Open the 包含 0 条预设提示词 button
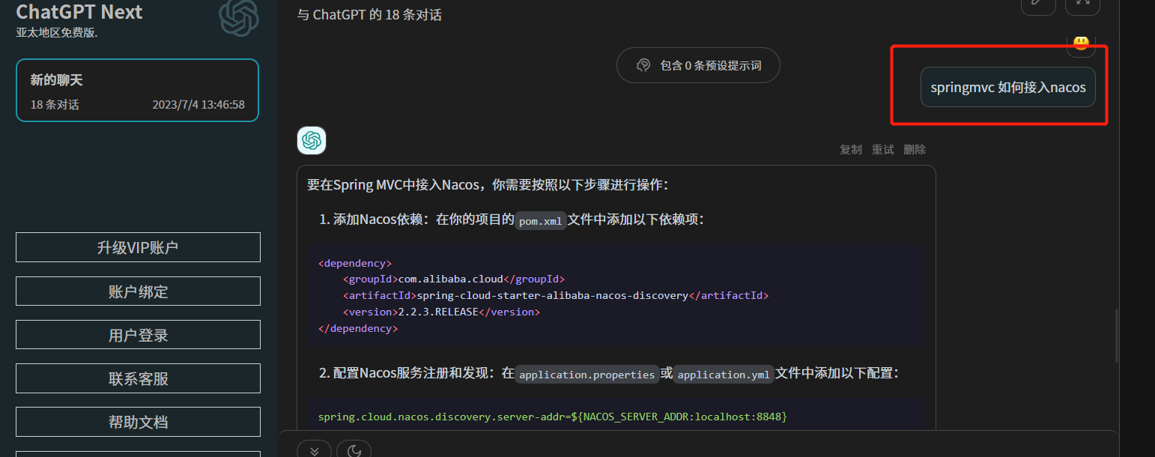1155x457 pixels. [x=698, y=65]
